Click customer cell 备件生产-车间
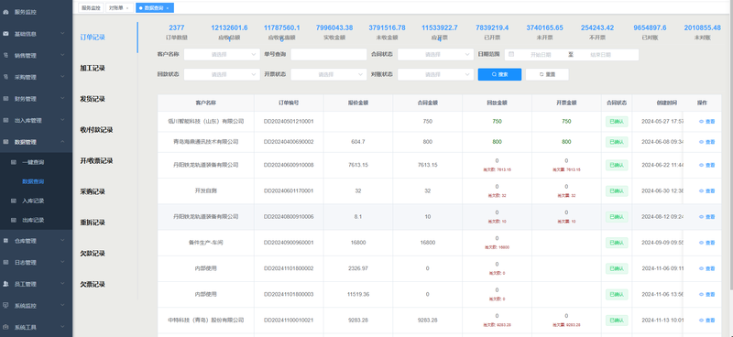The height and width of the screenshot is (337, 733). (205, 243)
